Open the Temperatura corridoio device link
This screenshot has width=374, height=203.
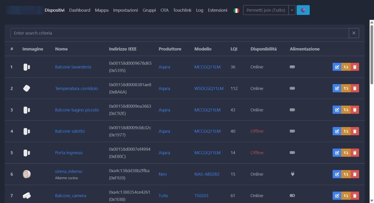pyautogui.click(x=77, y=88)
